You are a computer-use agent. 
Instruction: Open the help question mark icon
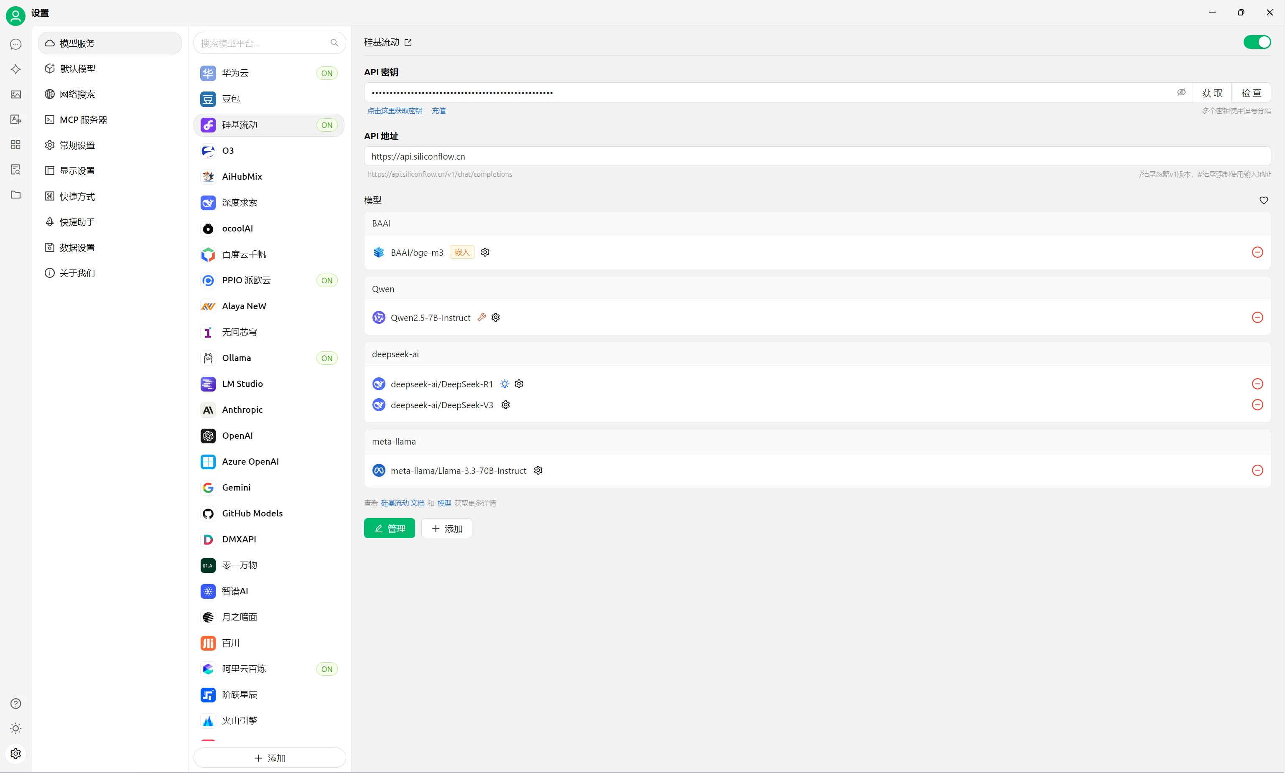(x=15, y=704)
